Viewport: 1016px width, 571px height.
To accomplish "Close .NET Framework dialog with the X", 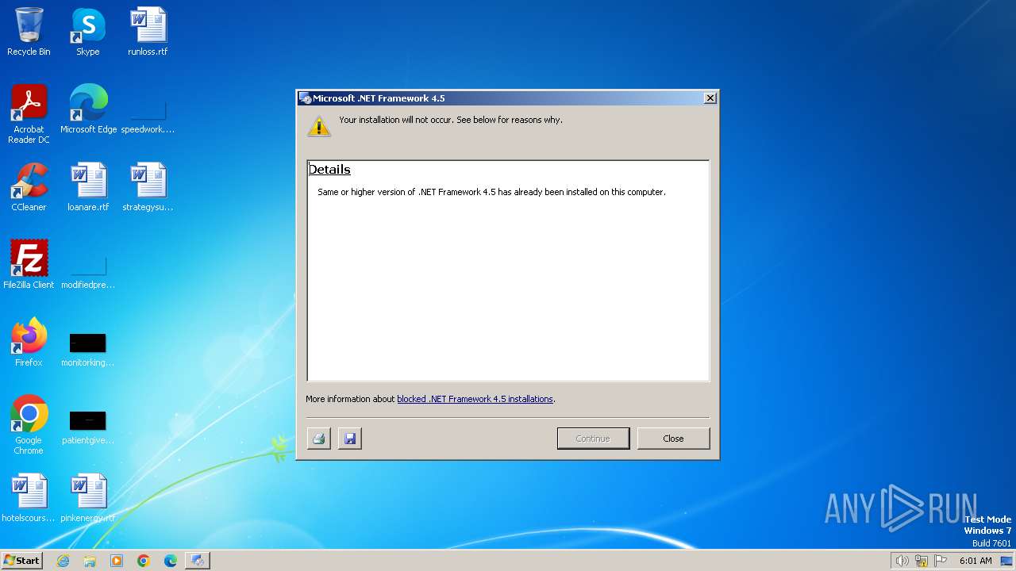I will click(x=710, y=98).
